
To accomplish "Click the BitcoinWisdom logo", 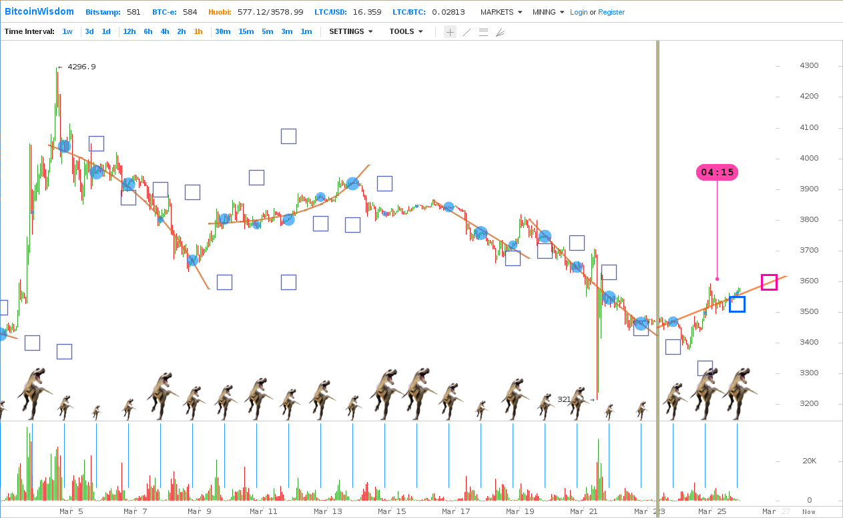I will (39, 12).
